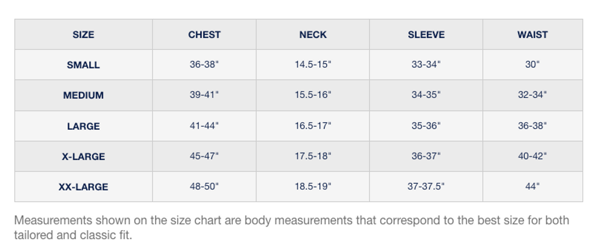Click the 35-36" sleeve measurement cell
The height and width of the screenshot is (252, 594).
pyautogui.click(x=426, y=126)
